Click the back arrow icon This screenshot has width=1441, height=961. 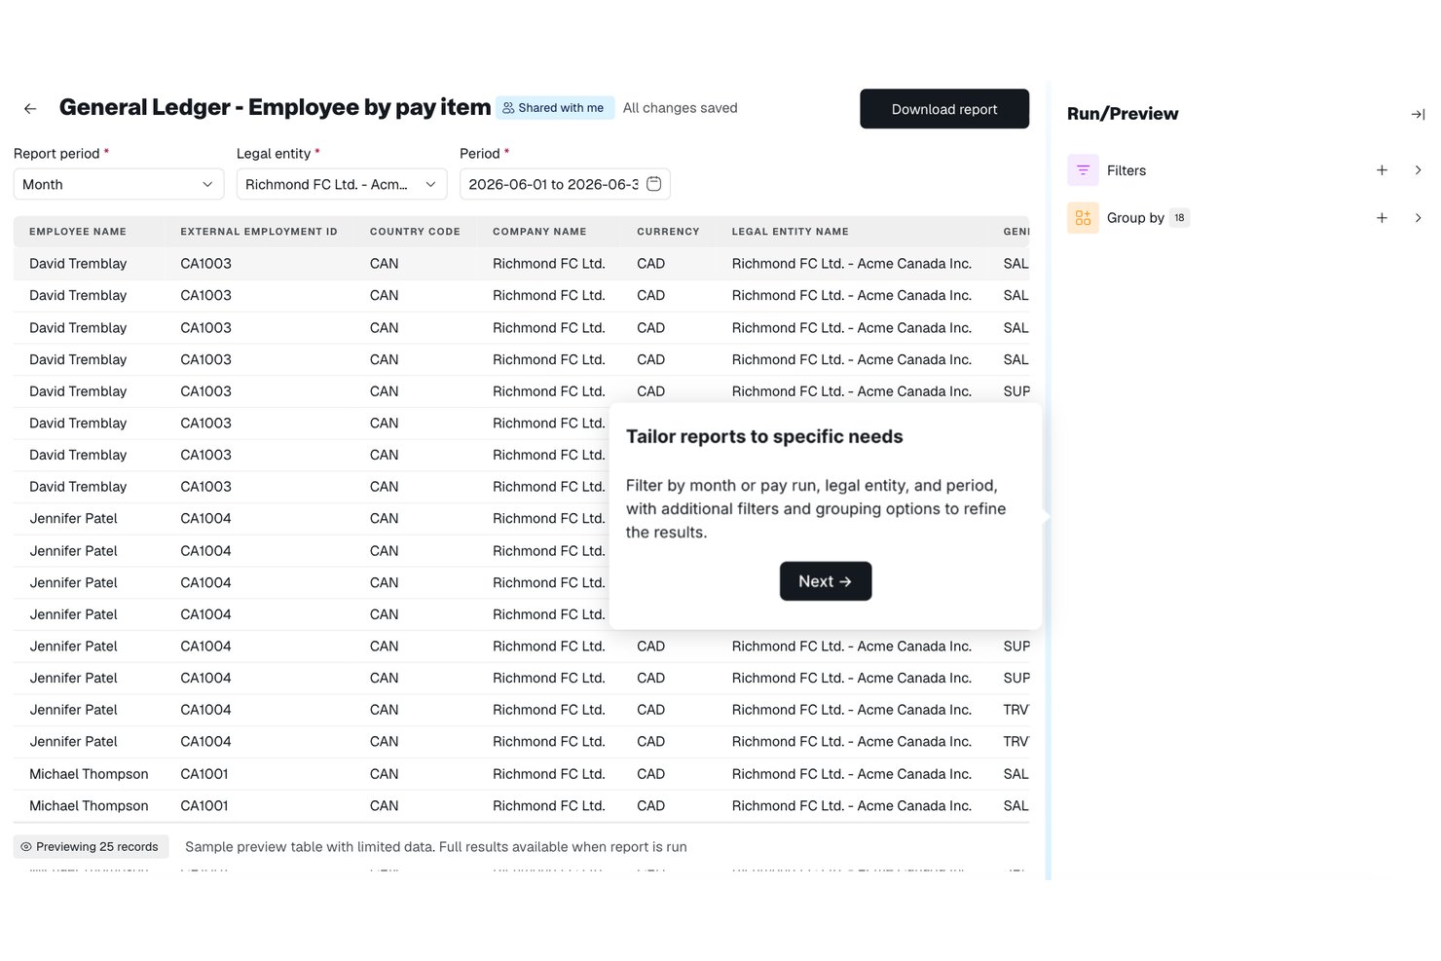[x=30, y=108]
